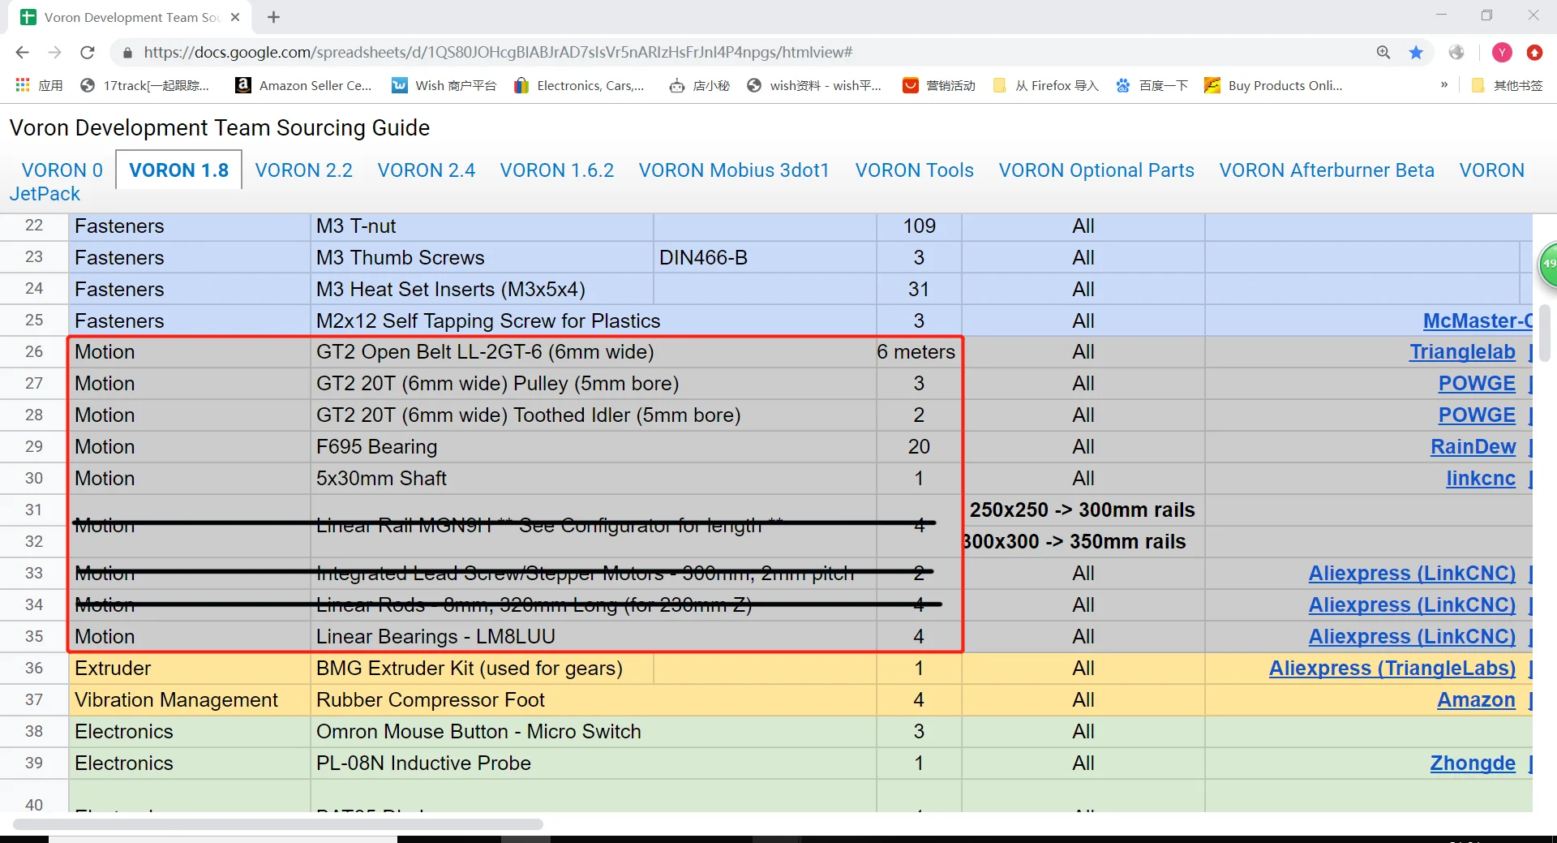
Task: Click the horizontal scrollbar at bottom
Action: click(277, 824)
